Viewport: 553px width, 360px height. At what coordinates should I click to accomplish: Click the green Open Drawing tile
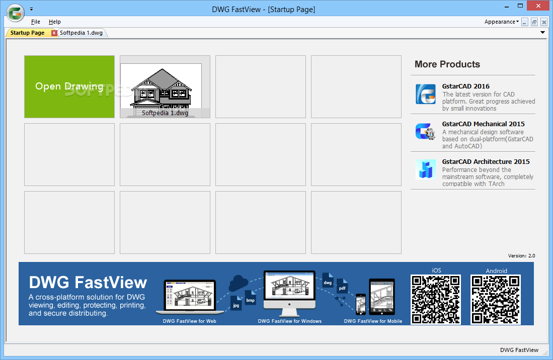coord(69,86)
